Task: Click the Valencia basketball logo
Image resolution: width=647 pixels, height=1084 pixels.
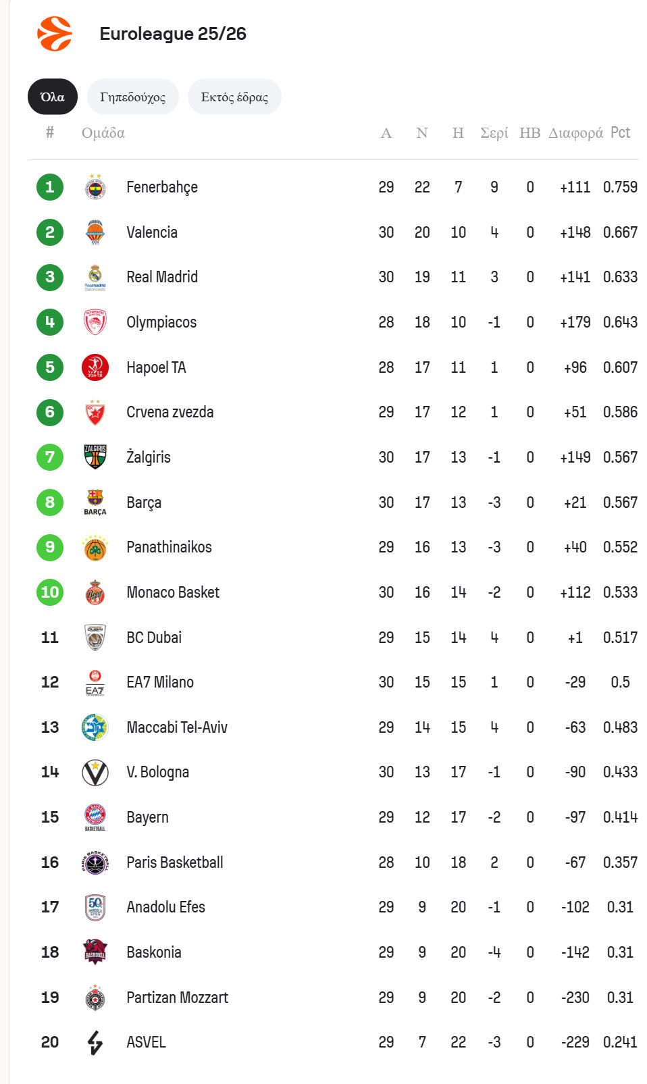Action: [95, 232]
